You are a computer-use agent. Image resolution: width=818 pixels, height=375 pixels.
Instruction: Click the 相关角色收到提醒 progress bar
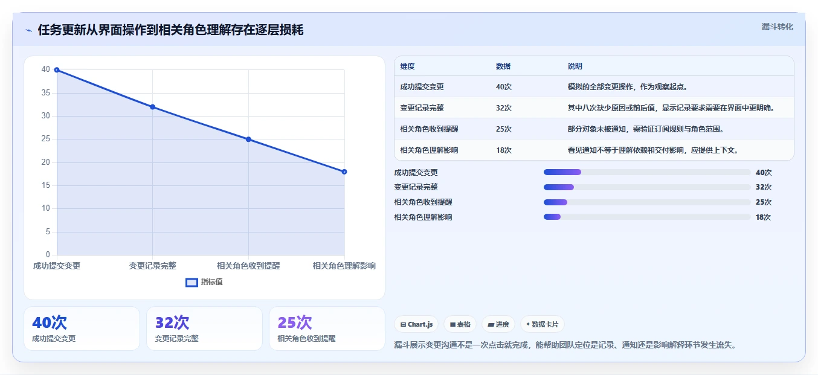(647, 202)
